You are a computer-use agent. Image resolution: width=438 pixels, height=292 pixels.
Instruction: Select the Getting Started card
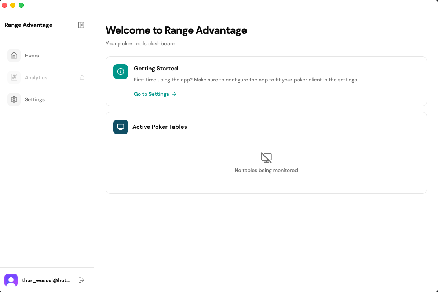pos(266,81)
